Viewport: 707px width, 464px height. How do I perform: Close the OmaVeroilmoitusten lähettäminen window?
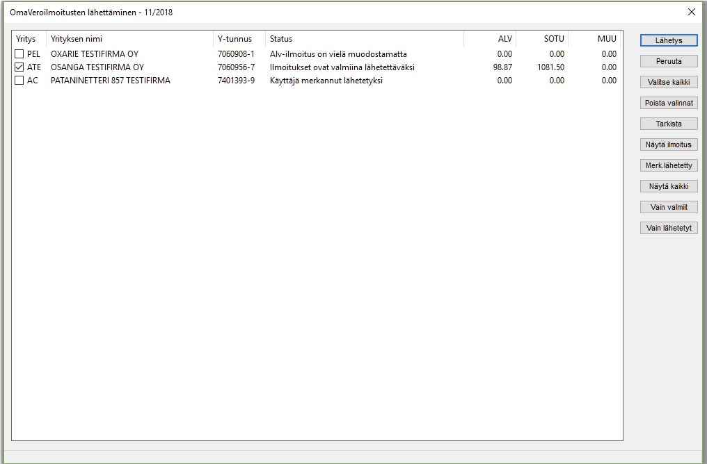point(691,12)
